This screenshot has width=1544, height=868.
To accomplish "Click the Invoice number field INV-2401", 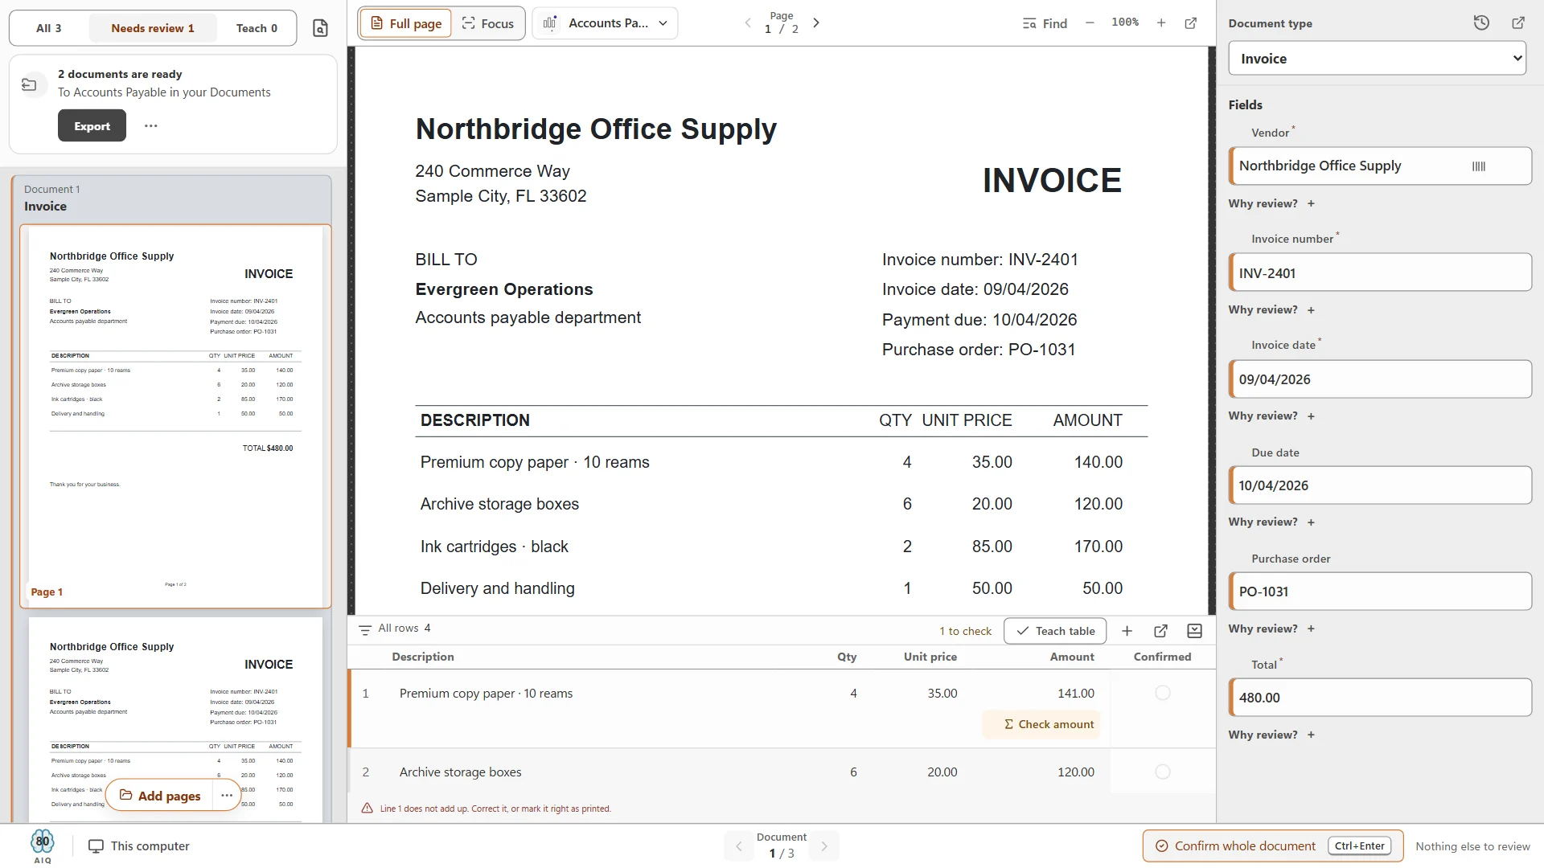I will (1380, 272).
